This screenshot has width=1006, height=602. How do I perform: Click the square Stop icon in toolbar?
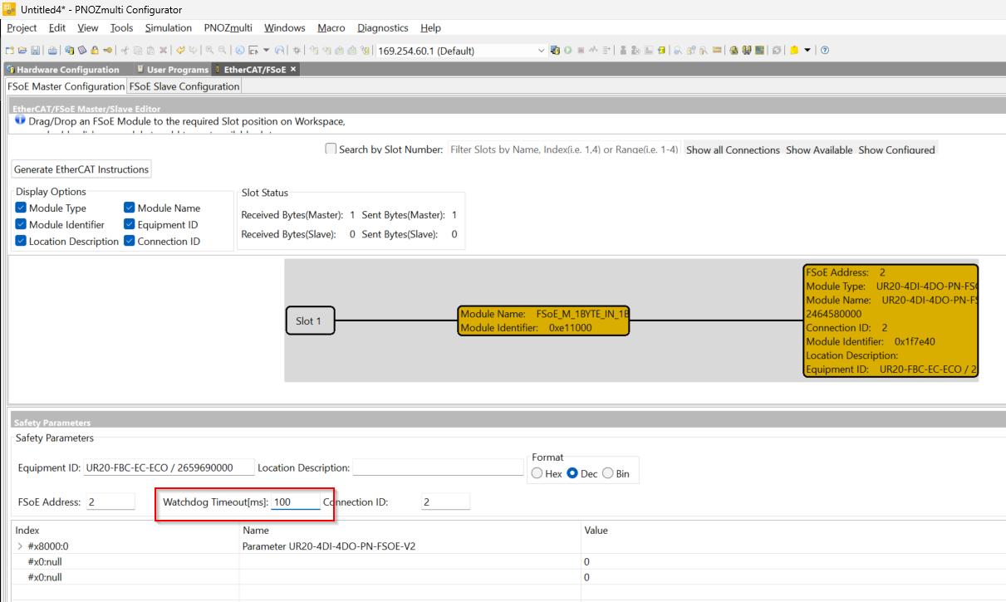click(x=581, y=51)
